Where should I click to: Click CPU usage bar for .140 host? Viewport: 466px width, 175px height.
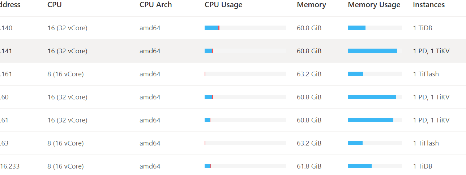tap(245, 28)
